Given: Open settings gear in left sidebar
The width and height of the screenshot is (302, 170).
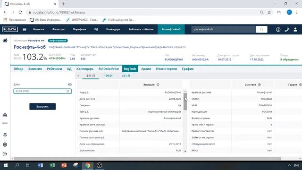Looking at the screenshot, I should (5, 144).
